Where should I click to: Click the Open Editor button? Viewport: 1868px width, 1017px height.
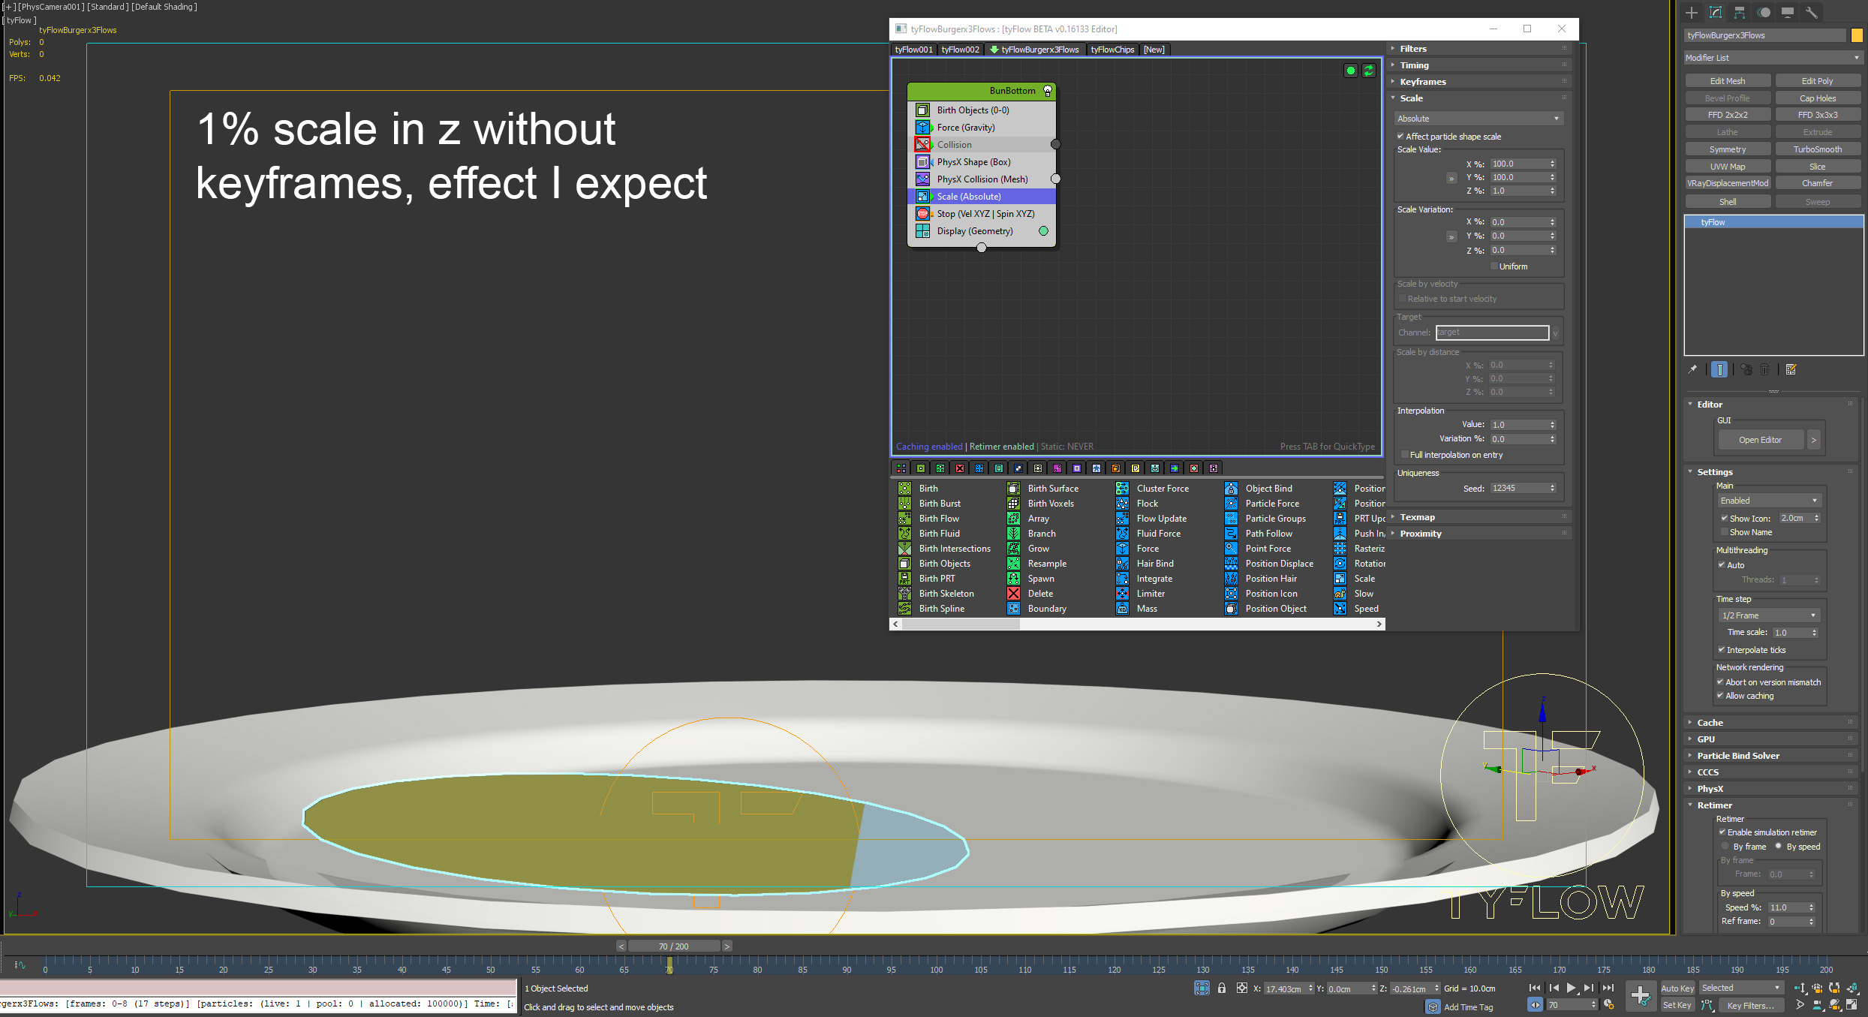pos(1760,440)
